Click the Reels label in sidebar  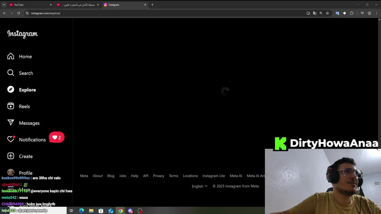pyautogui.click(x=24, y=106)
